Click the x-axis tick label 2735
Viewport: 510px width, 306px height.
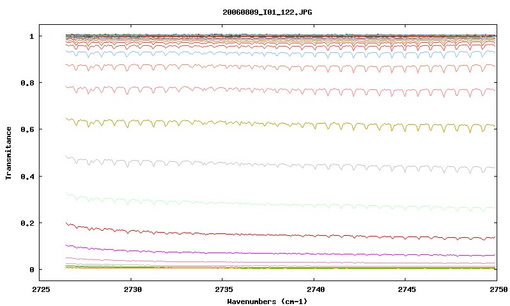pyautogui.click(x=224, y=289)
